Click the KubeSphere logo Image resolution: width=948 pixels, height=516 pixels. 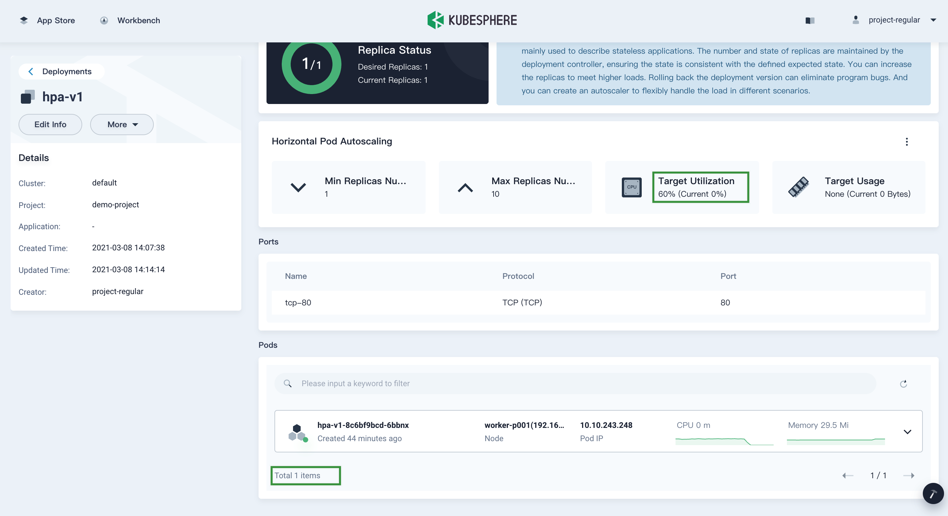coord(472,20)
